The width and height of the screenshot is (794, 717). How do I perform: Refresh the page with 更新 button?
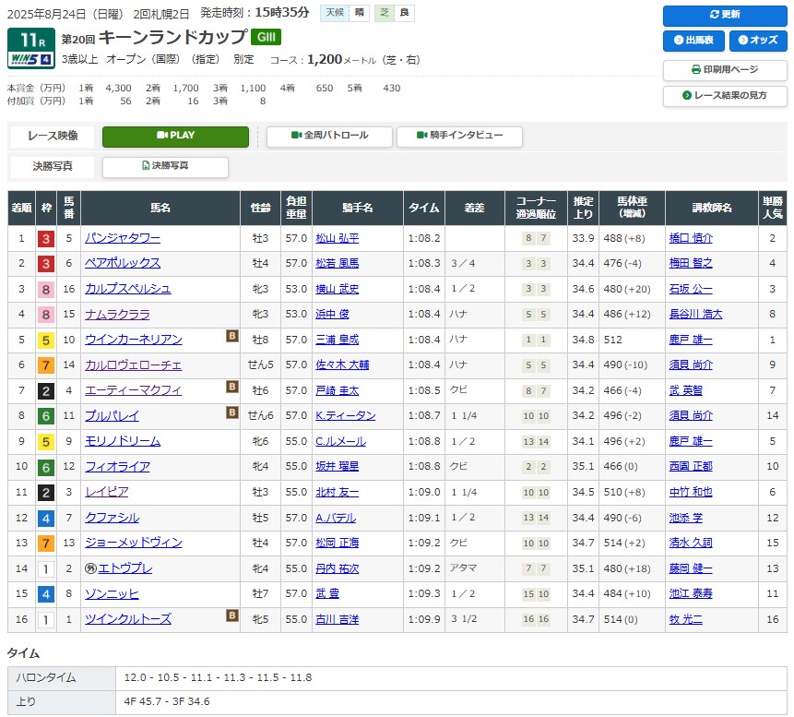tap(725, 15)
